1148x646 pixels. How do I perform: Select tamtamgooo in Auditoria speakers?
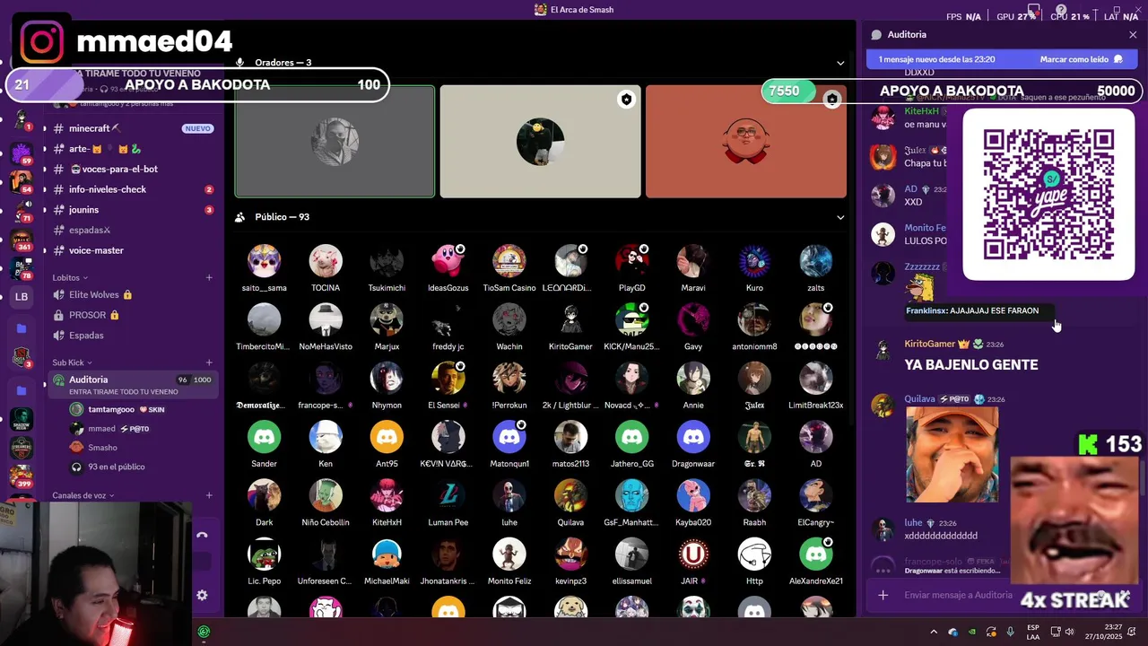110,409
